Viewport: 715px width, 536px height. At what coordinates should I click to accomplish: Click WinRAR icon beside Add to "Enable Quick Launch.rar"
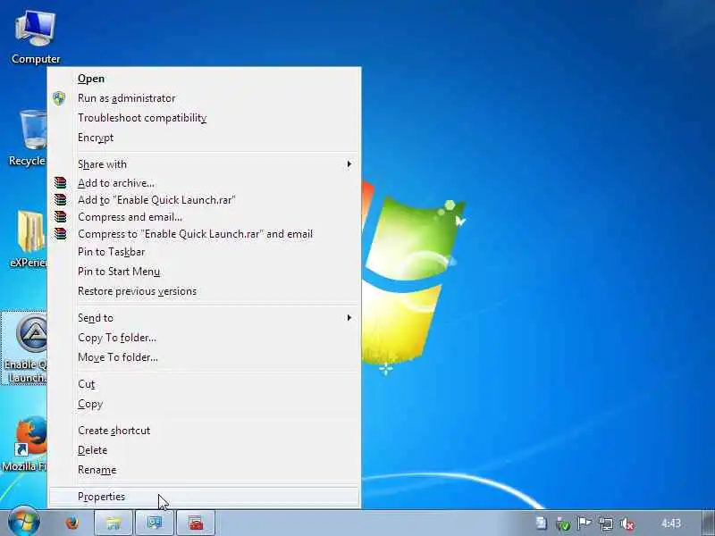point(60,199)
